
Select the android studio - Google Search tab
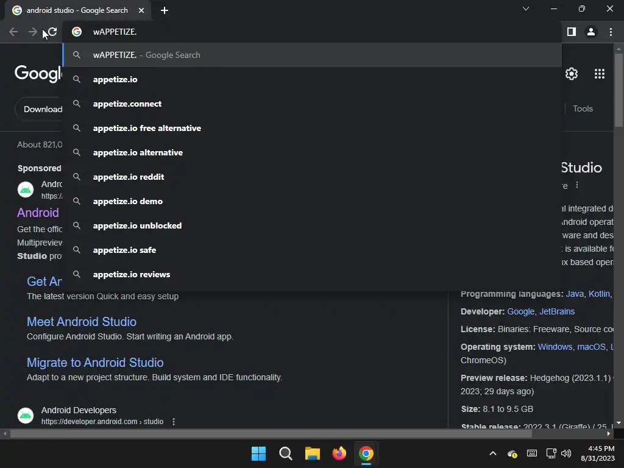click(x=77, y=10)
